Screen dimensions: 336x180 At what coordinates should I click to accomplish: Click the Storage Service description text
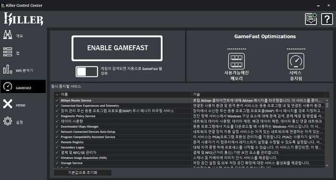tap(252, 163)
